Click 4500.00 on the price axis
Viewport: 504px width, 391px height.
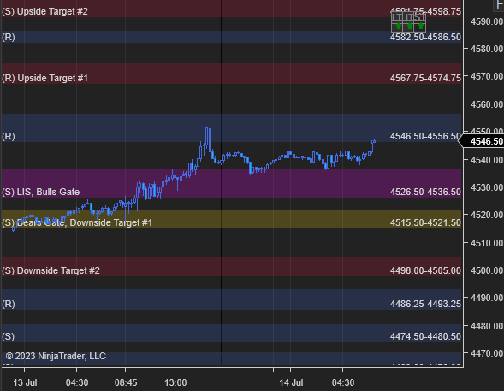click(x=487, y=270)
